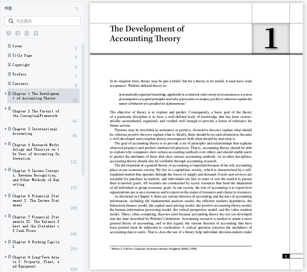Open Chapter 3 International Accounting bookmark
307x272 pixels.
pos(35,131)
